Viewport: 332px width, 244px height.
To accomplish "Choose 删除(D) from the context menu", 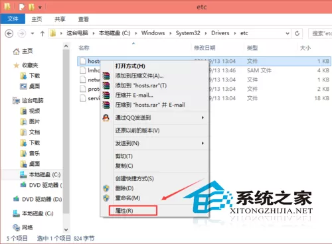I will point(124,188).
